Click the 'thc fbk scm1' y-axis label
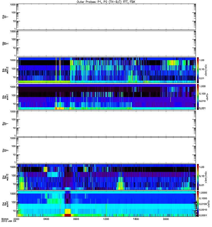The height and width of the screenshot is (227, 212). [5, 203]
